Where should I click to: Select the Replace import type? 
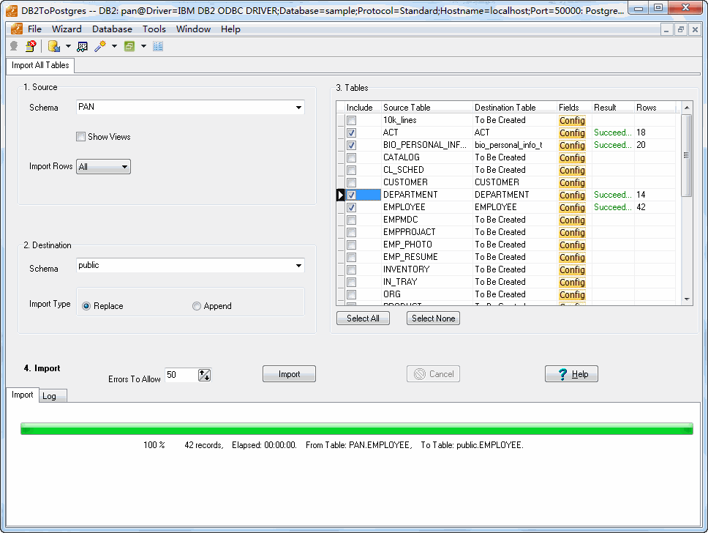click(x=86, y=306)
